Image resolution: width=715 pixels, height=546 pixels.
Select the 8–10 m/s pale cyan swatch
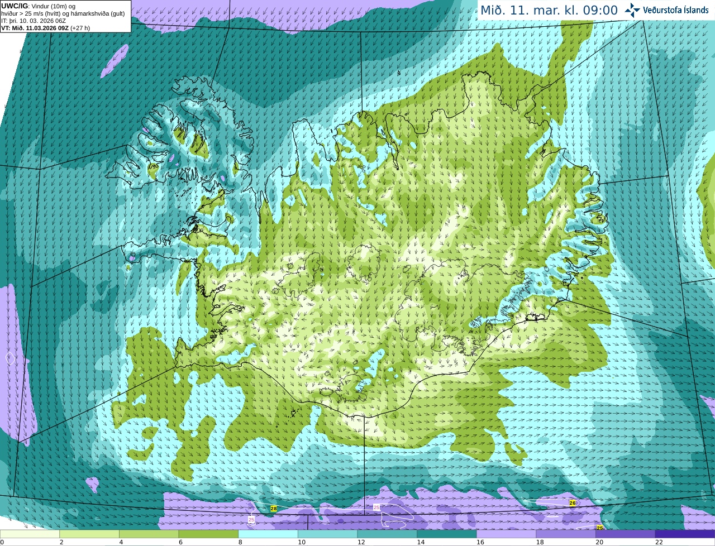click(x=268, y=534)
